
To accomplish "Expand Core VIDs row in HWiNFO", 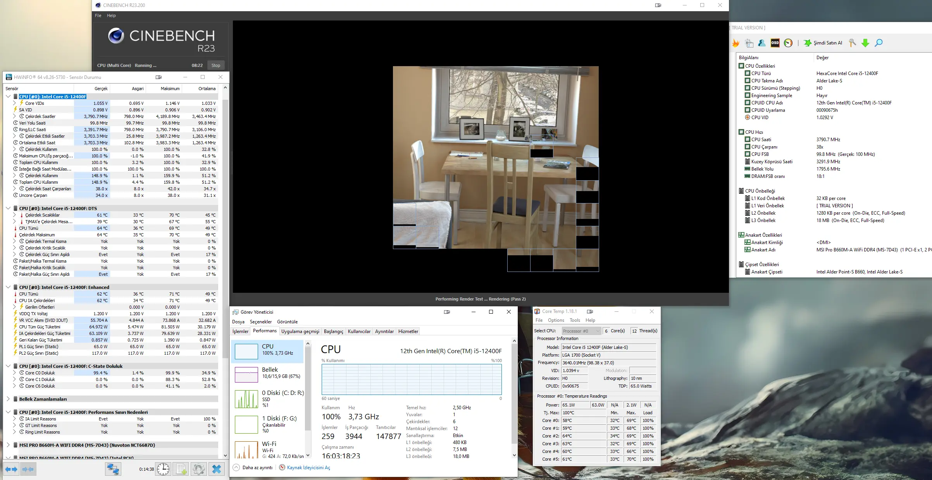I will [x=15, y=103].
